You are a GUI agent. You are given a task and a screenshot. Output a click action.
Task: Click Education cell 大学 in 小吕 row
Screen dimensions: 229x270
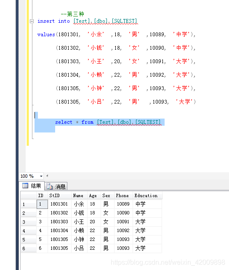click(x=147, y=248)
